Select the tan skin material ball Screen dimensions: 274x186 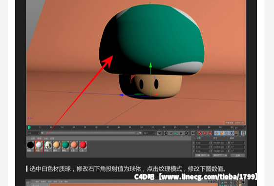point(57,146)
